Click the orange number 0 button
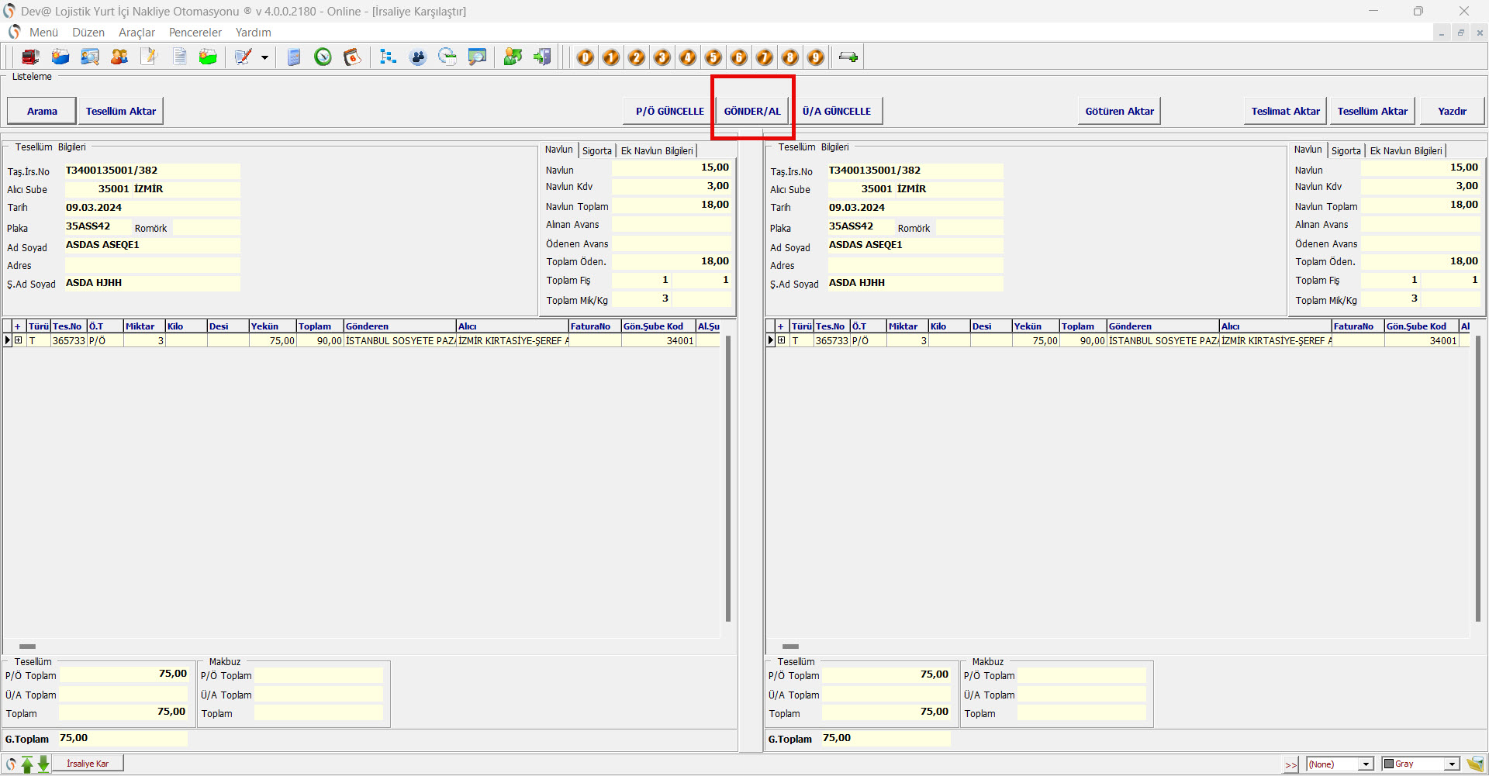 (x=586, y=57)
